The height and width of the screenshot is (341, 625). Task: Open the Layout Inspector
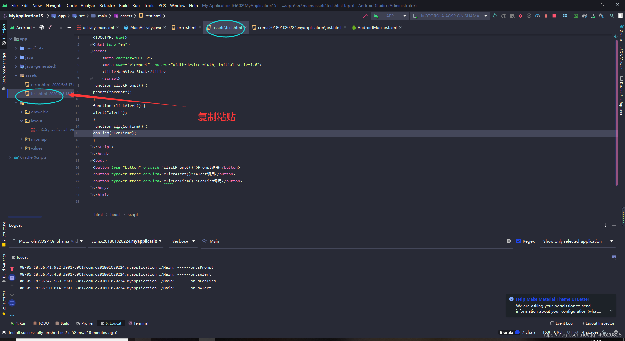pyautogui.click(x=597, y=323)
